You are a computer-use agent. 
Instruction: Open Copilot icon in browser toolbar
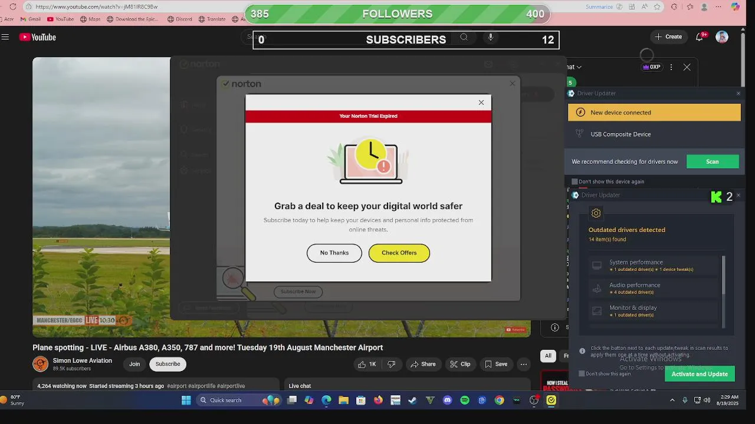735,6
